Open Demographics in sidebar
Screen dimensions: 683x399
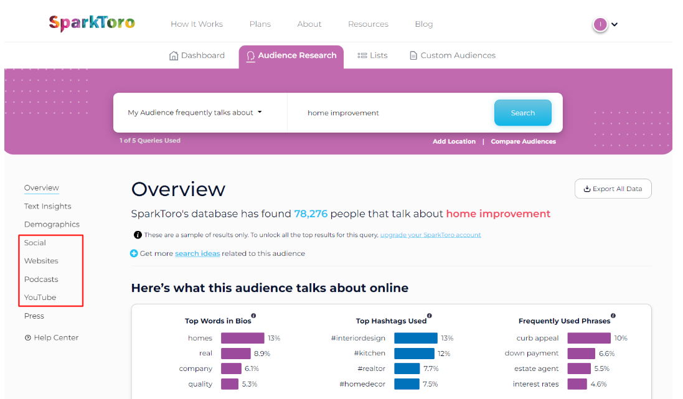[x=52, y=224]
